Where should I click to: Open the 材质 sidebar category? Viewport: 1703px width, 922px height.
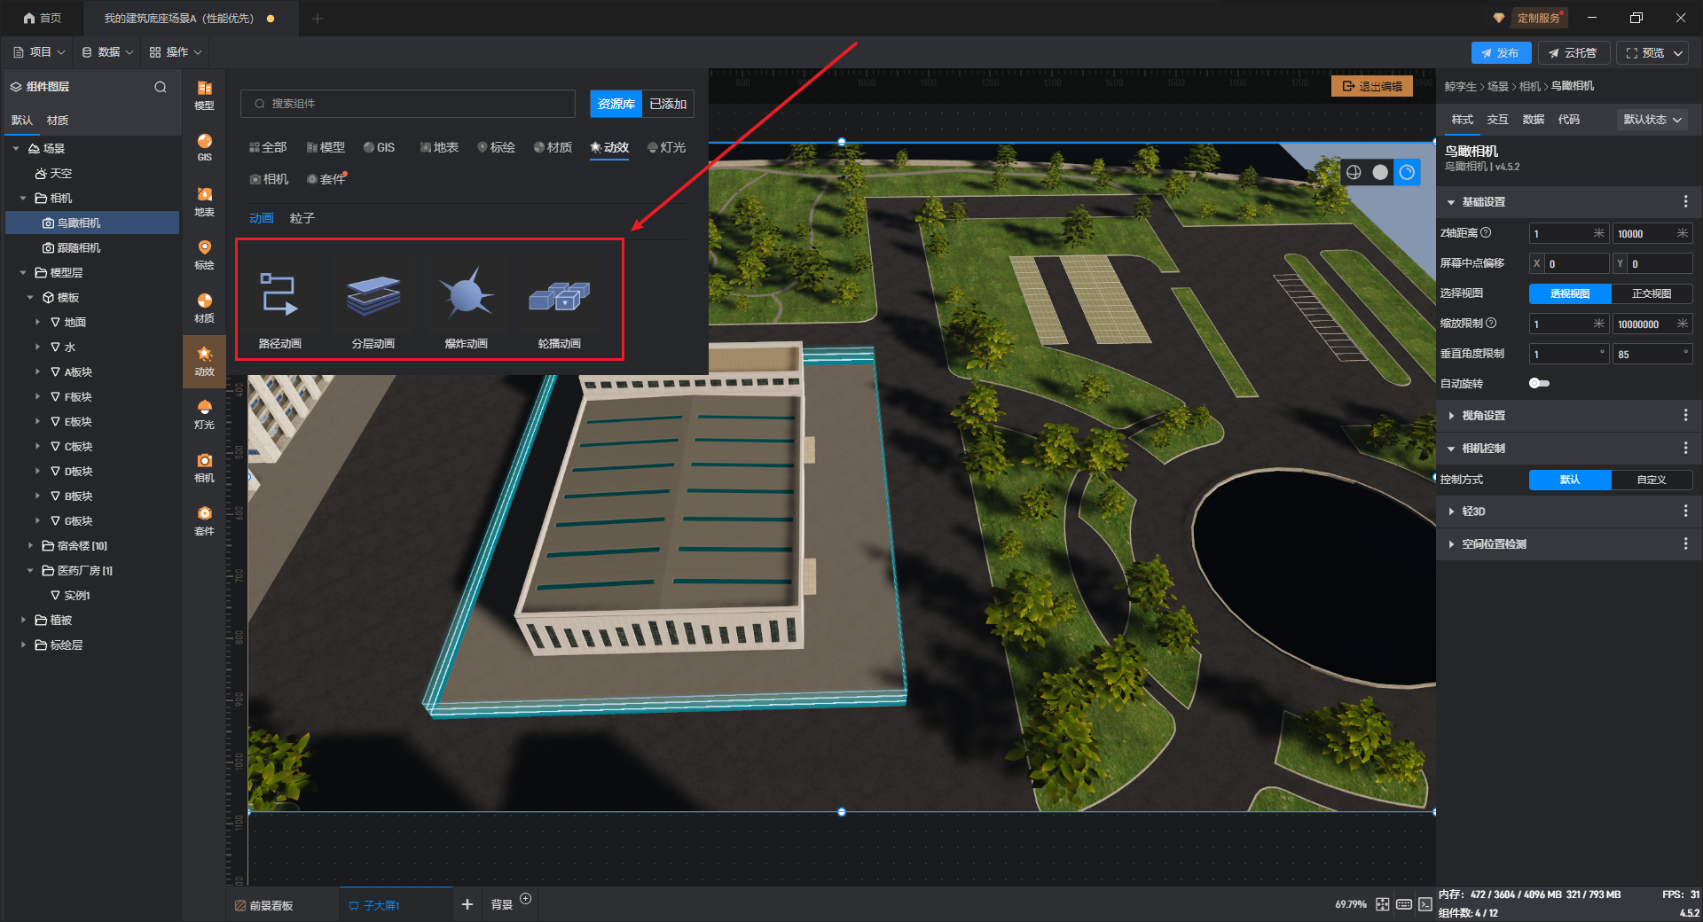point(204,308)
